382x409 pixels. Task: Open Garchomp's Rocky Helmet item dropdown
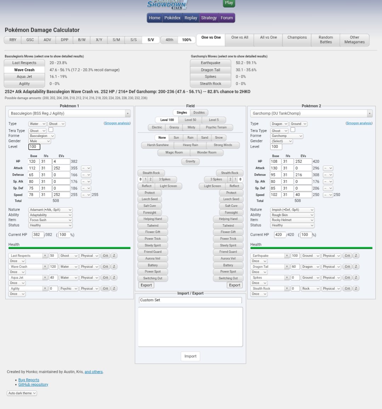(x=292, y=220)
